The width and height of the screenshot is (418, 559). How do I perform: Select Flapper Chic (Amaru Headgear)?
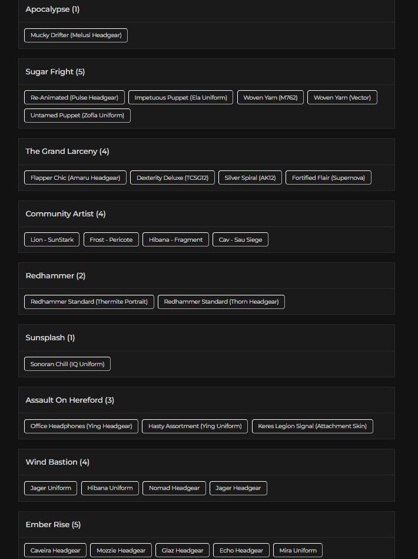click(x=75, y=177)
